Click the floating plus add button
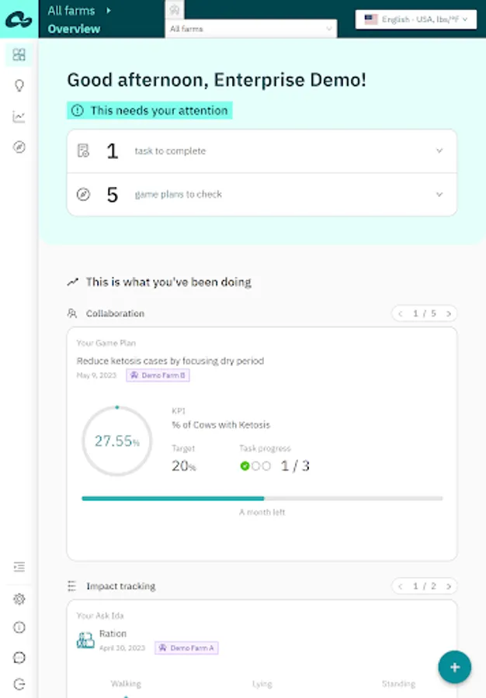Viewport: 486px width, 698px height. point(454,667)
